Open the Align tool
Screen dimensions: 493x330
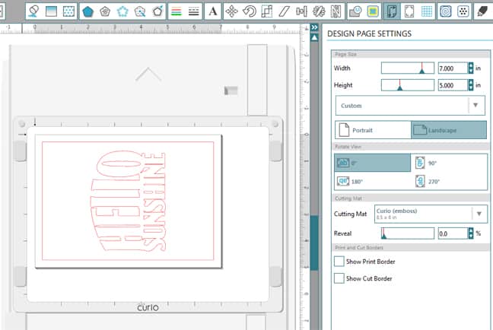(x=301, y=11)
